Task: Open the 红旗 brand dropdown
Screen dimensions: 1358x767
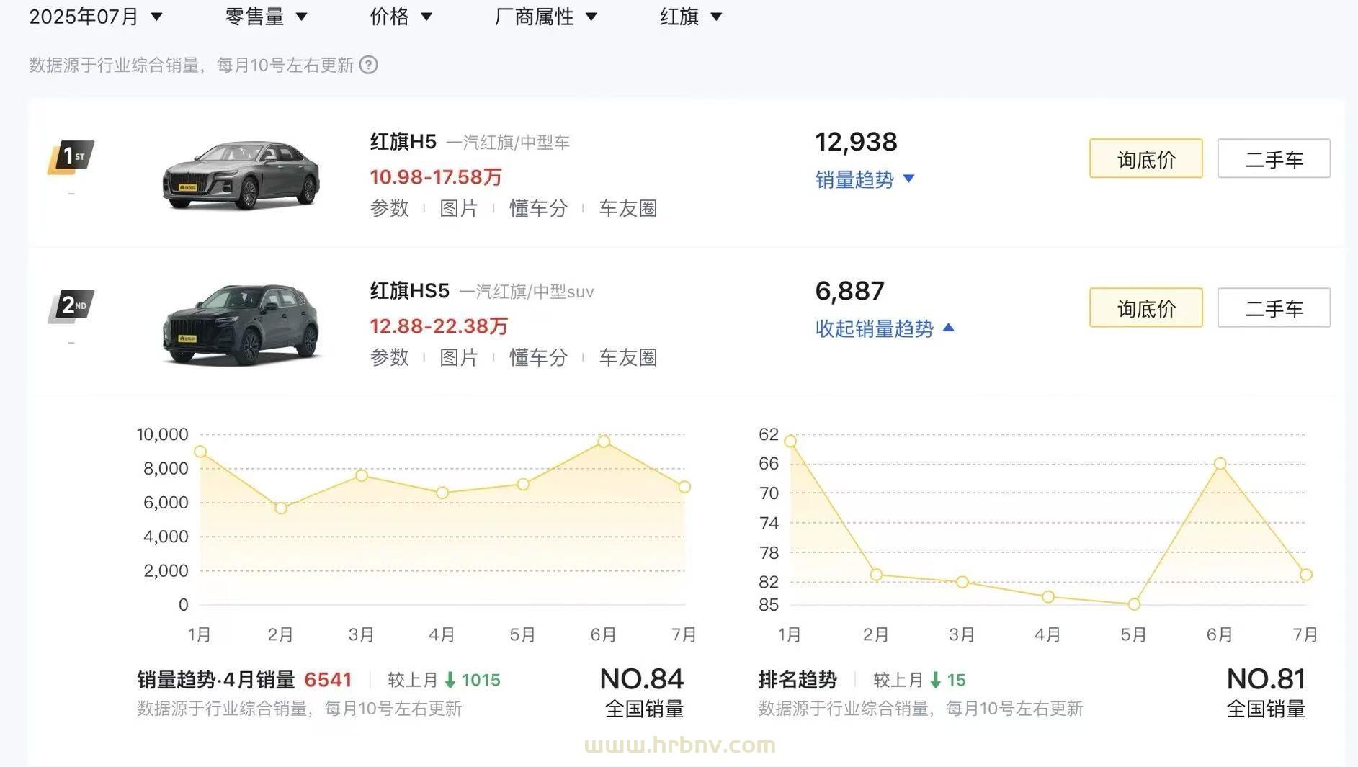Action: [690, 17]
